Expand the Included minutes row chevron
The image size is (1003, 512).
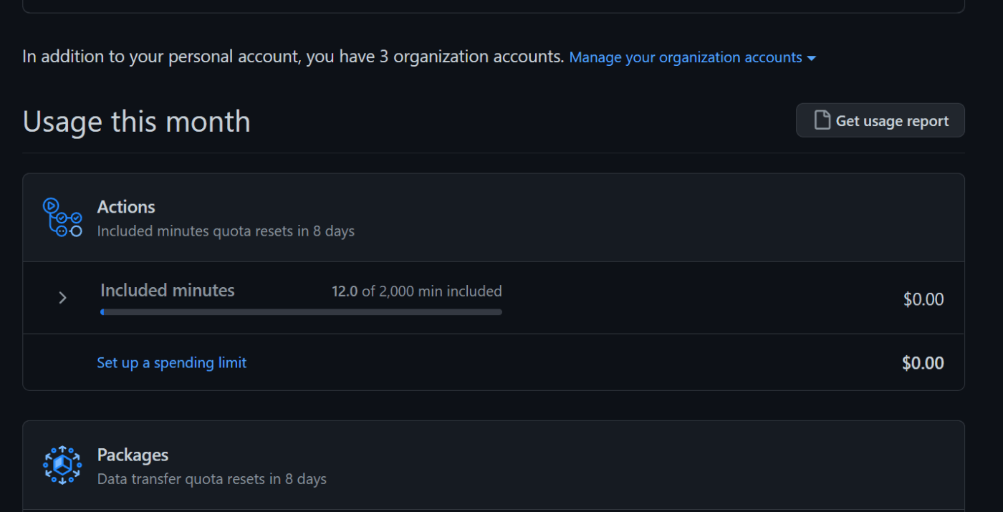62,298
